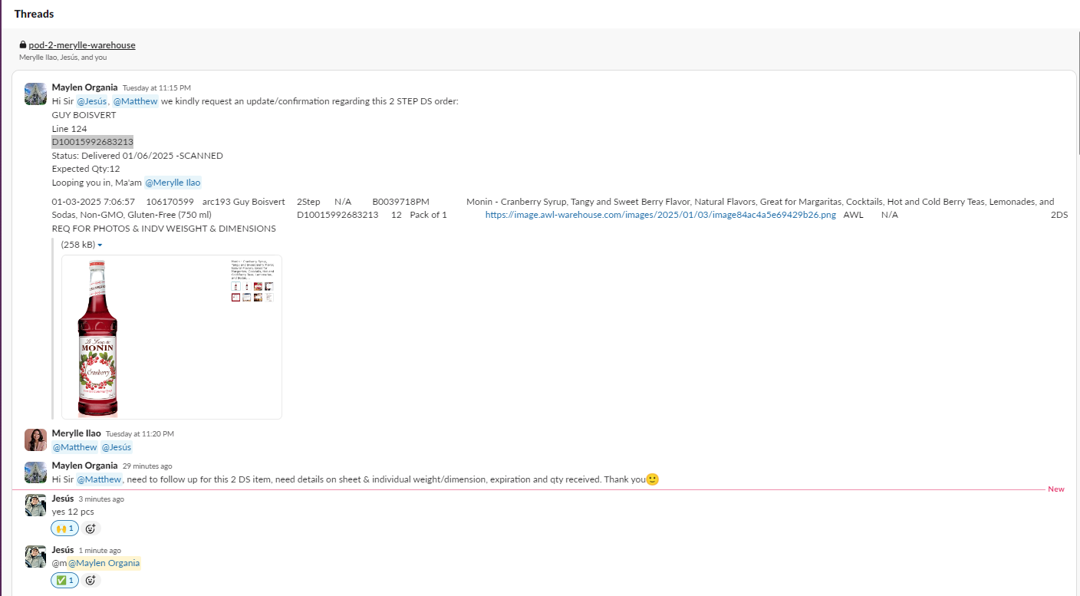This screenshot has height=596, width=1080.
Task: Click the 1 minute ago timestamp
Action: (100, 551)
